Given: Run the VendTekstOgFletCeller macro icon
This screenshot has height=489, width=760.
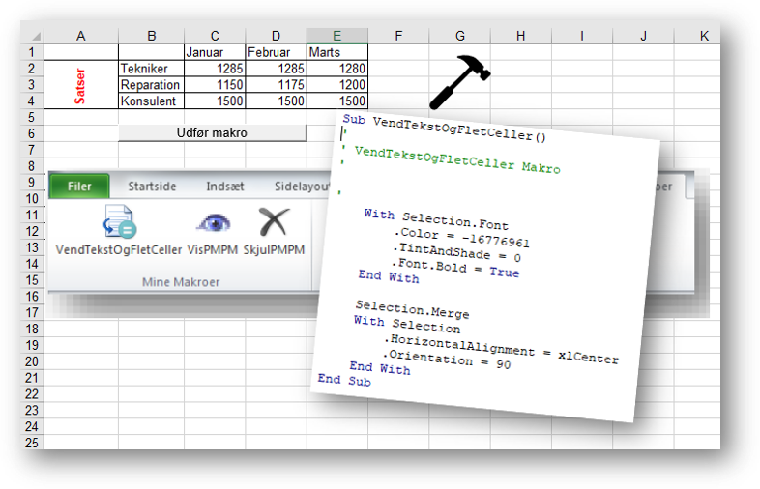Looking at the screenshot, I should tap(120, 223).
